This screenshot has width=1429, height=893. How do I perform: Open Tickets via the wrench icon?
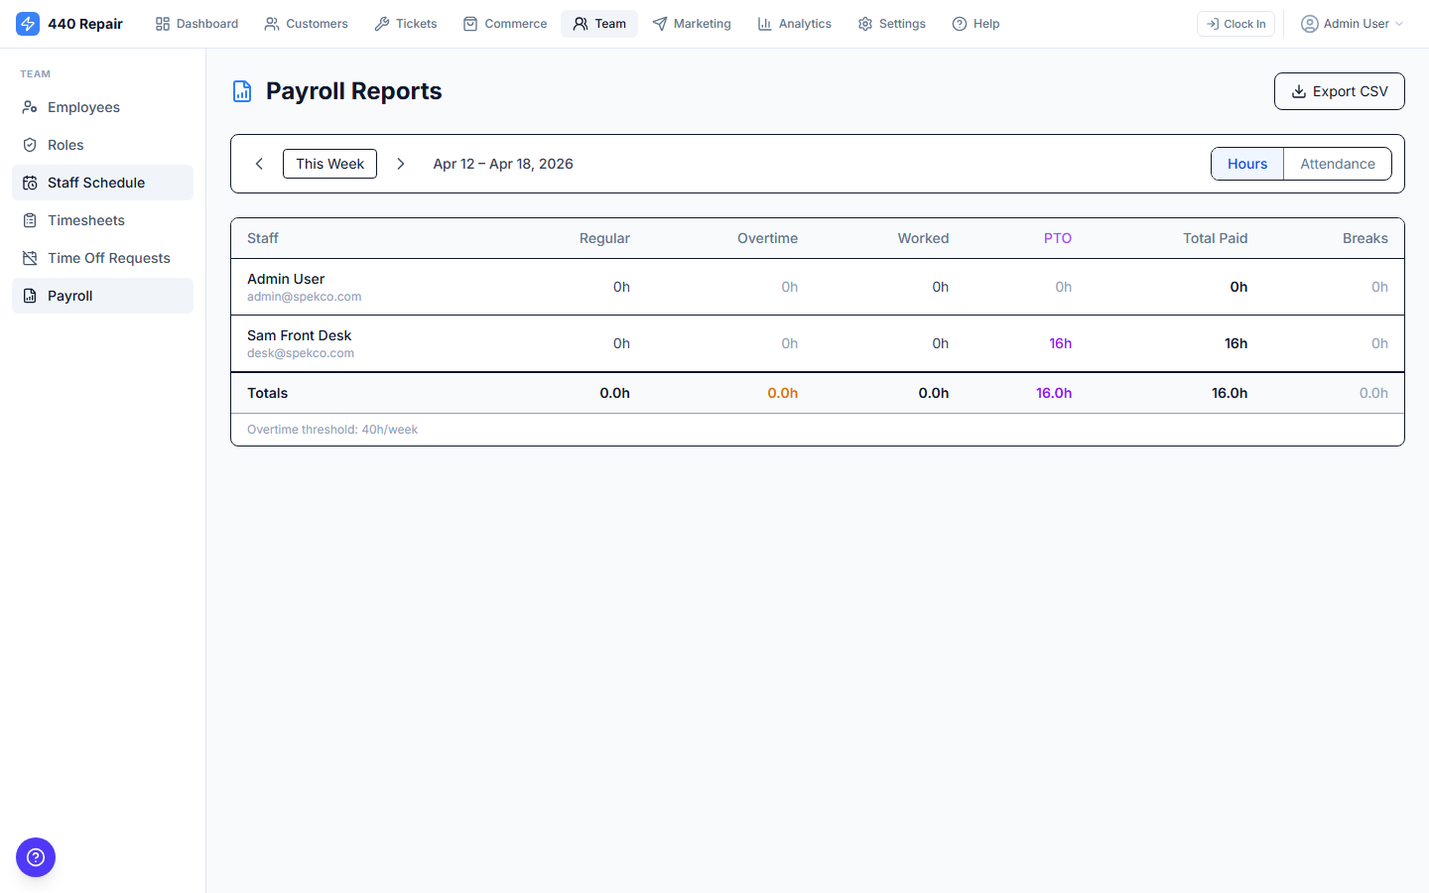(380, 23)
